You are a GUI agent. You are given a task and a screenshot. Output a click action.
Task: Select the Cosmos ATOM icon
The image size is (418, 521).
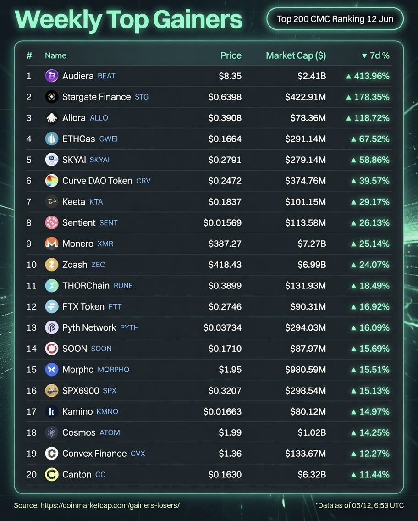coord(51,432)
